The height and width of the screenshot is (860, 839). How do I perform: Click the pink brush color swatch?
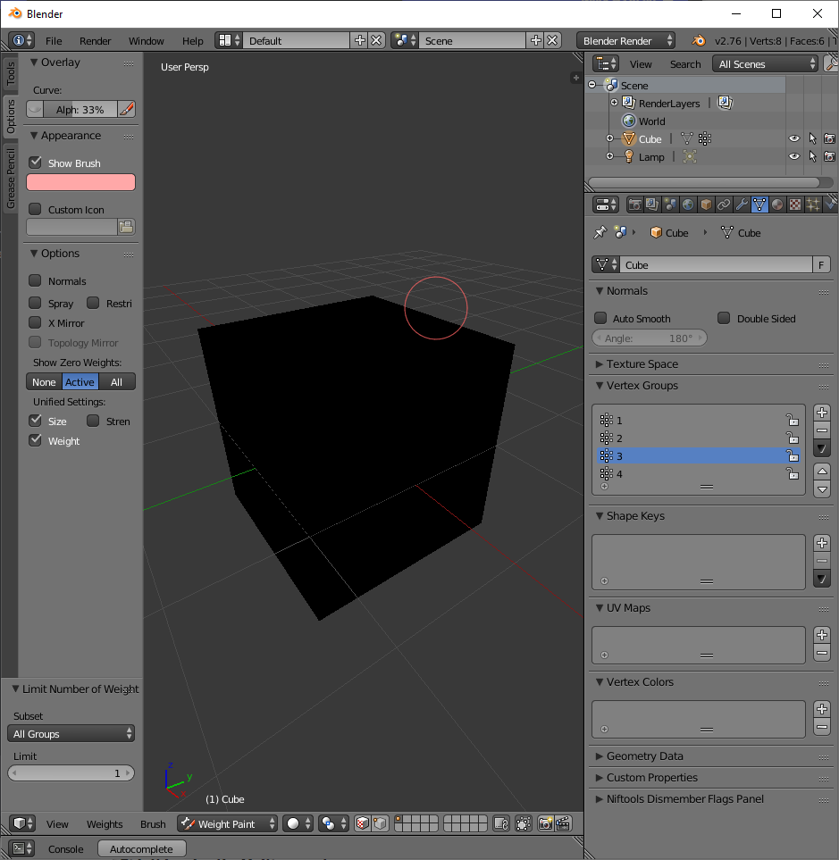(x=80, y=182)
